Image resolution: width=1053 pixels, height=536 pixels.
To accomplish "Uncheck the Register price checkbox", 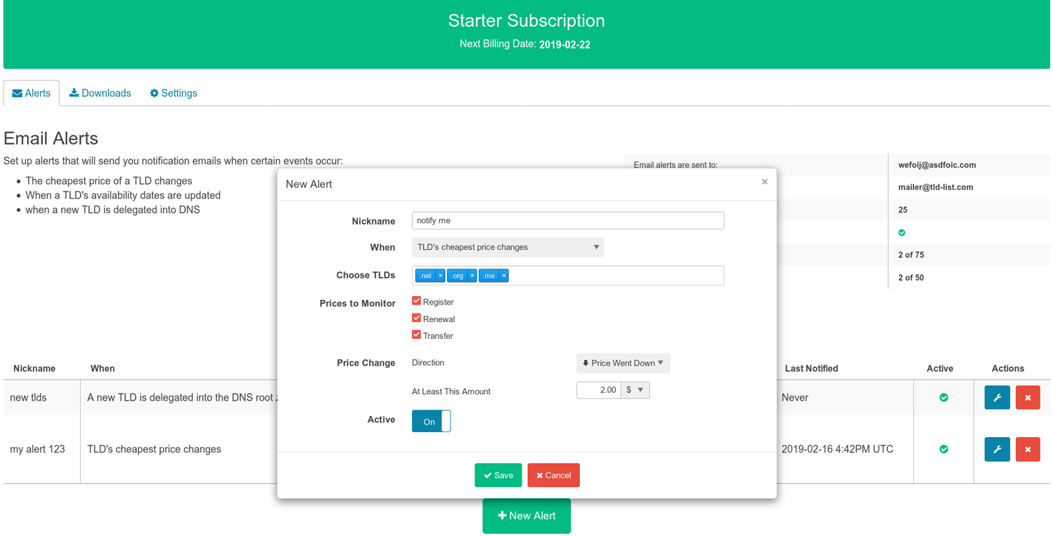I will point(416,301).
